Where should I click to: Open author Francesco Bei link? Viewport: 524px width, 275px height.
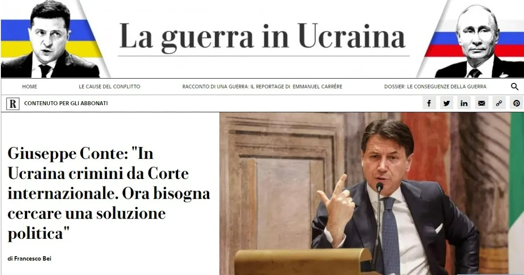point(30,258)
